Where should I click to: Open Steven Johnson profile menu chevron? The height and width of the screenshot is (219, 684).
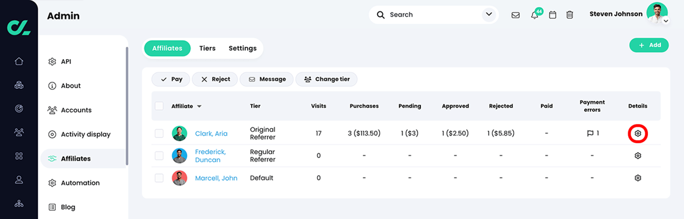(665, 21)
